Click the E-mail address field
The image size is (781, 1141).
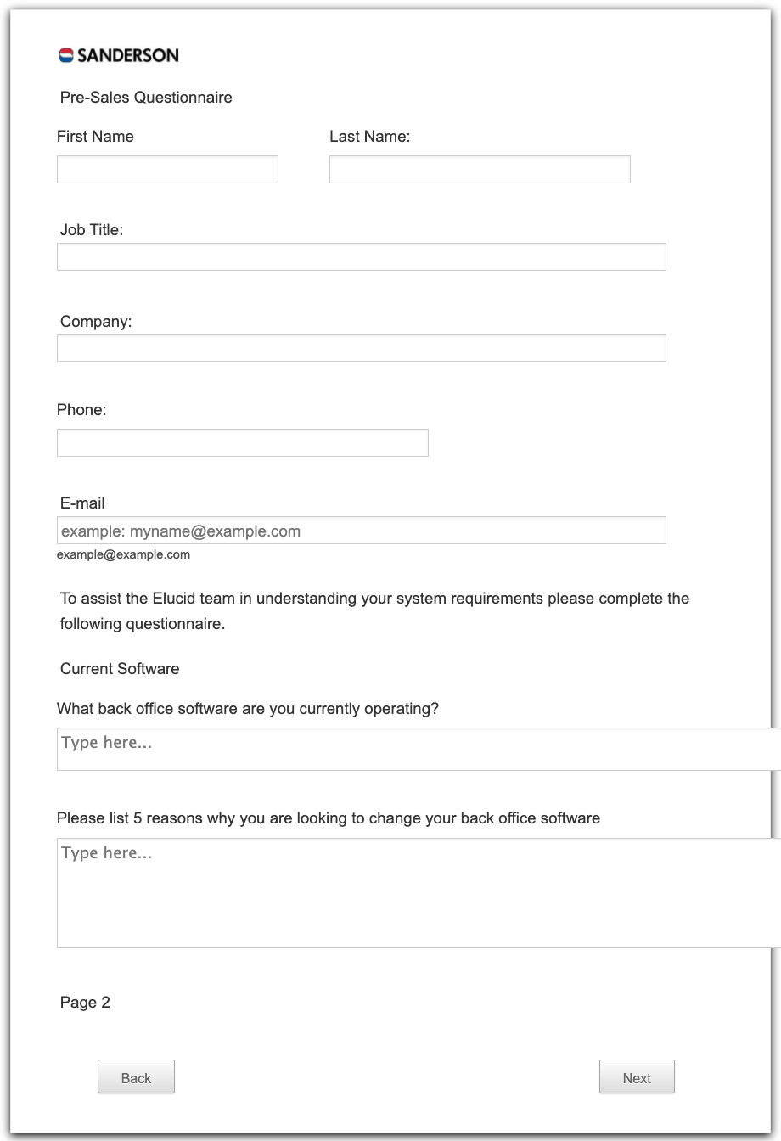[x=361, y=531]
